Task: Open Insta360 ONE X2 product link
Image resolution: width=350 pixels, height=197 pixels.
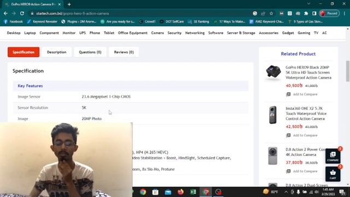Action: [x=306, y=113]
